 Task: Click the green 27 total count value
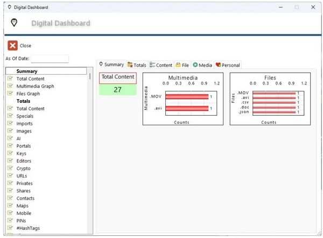117,90
